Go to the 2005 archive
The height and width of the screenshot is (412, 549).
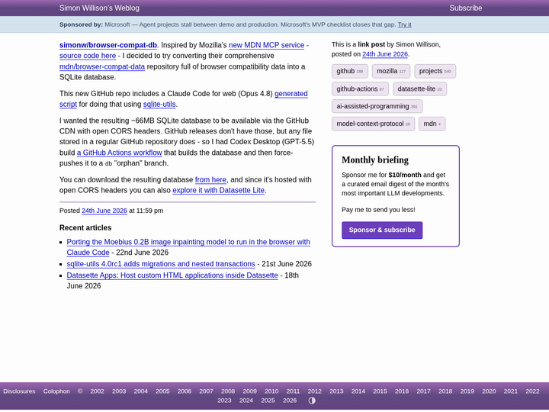(162, 391)
